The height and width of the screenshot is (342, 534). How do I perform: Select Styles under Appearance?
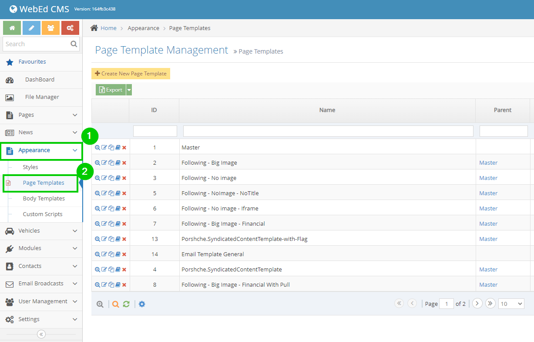30,167
